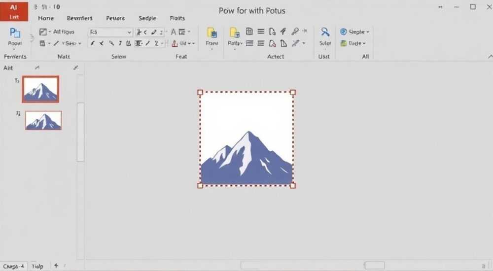Select the second mountain slide thumbnail

click(x=43, y=120)
